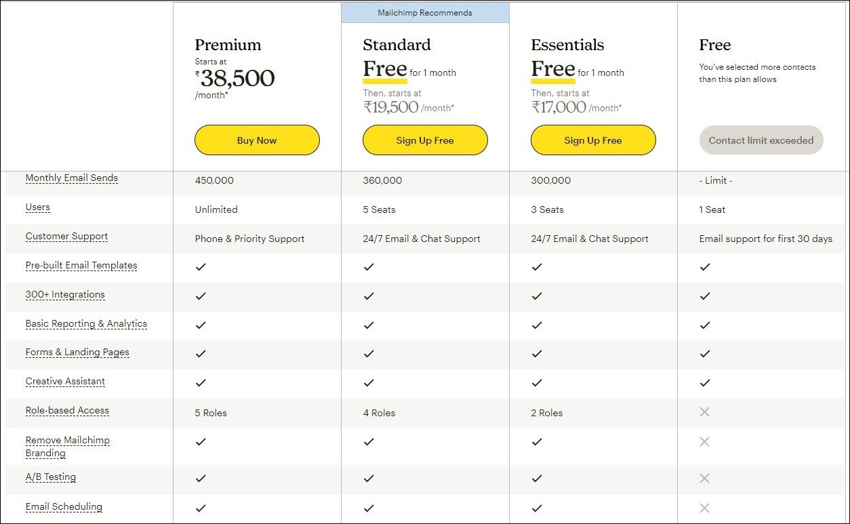Click the Creative Assistant feature link

64,382
